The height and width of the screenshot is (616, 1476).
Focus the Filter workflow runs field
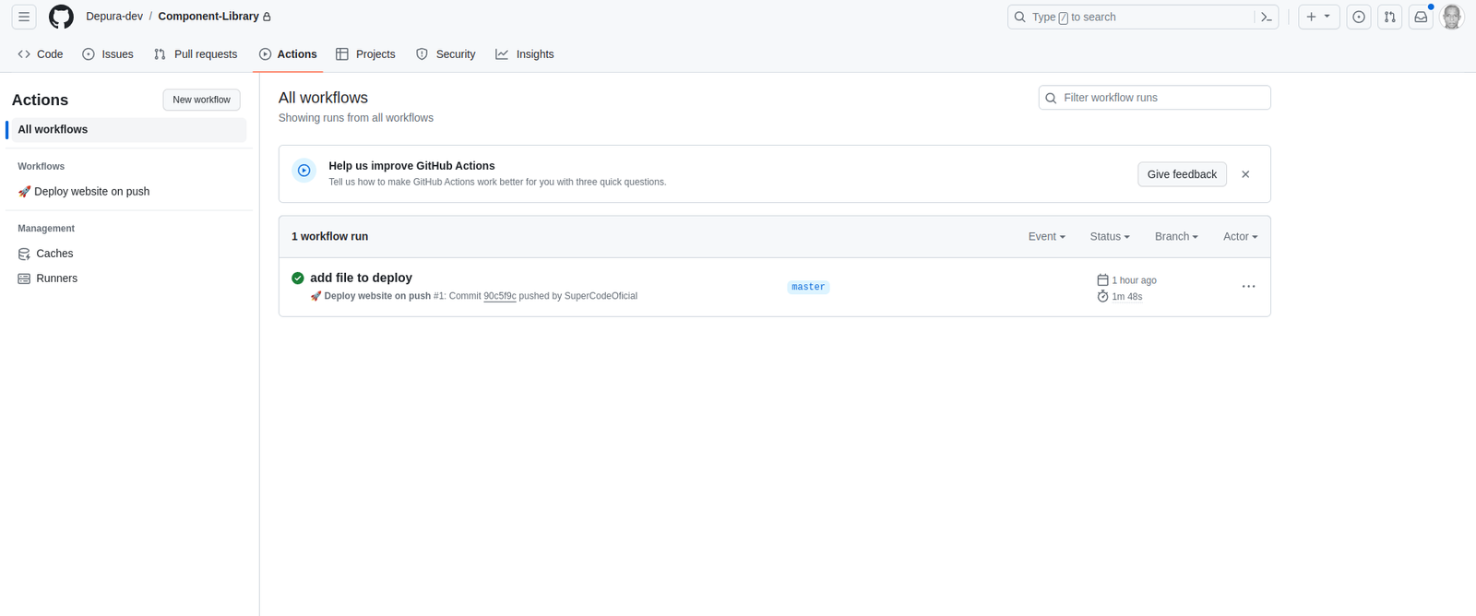pos(1162,98)
